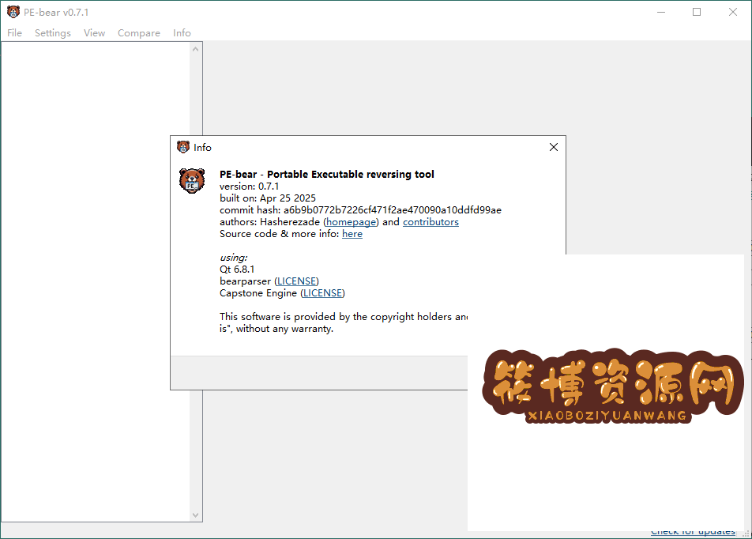
Task: Click the 'version: 0.7.1' text
Action: (x=249, y=187)
